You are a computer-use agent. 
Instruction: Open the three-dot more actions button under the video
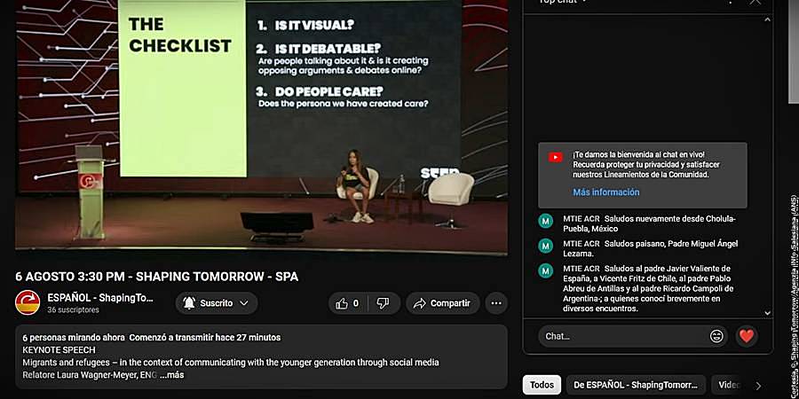pyautogui.click(x=495, y=303)
